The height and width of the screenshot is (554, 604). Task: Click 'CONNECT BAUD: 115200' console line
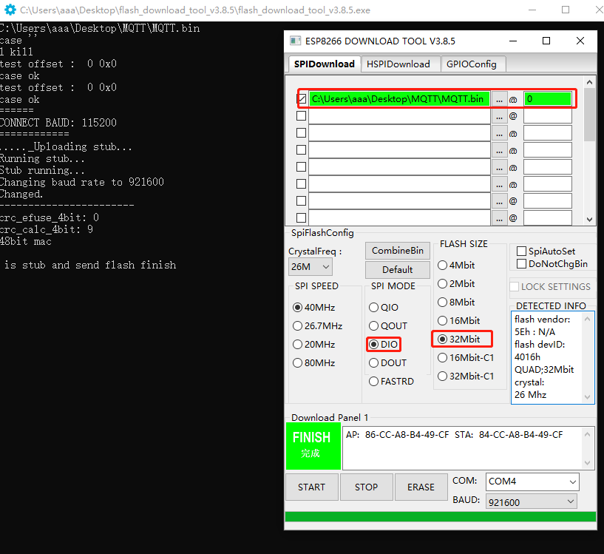pos(58,123)
